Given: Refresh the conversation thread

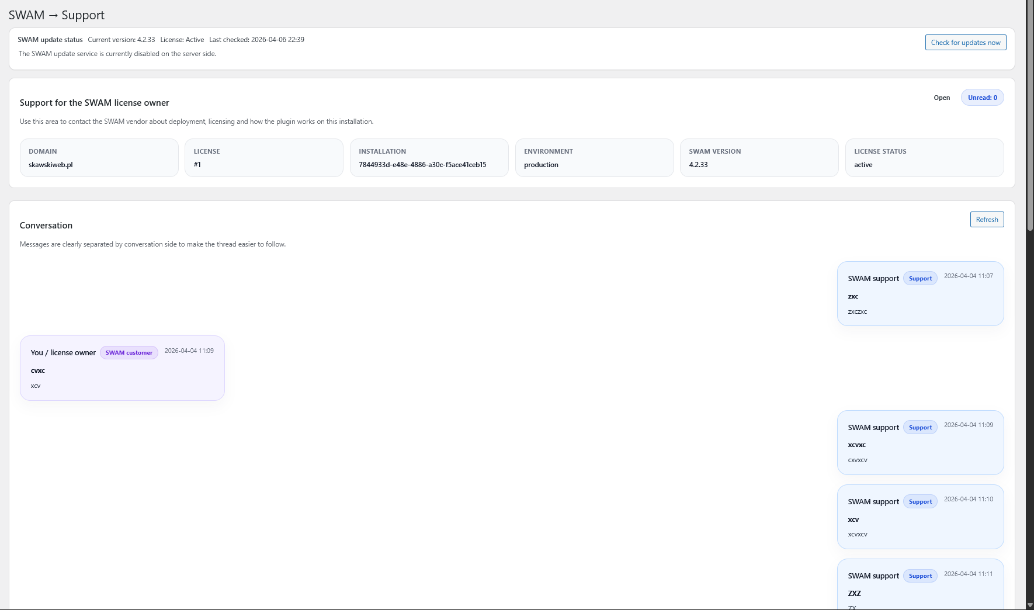Looking at the screenshot, I should pos(987,220).
